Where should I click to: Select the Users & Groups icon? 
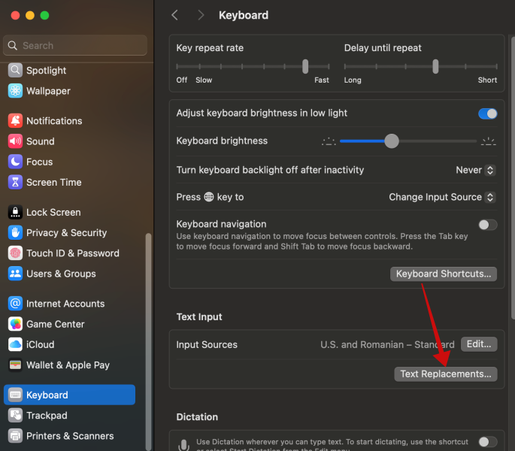(x=15, y=274)
